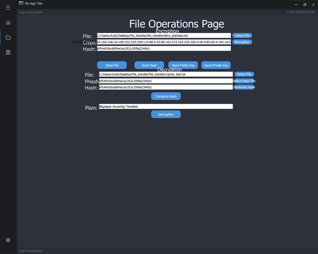Screen dimensions: 318x254
Task: Focus the Encryption Hash field
Action: point(164,49)
